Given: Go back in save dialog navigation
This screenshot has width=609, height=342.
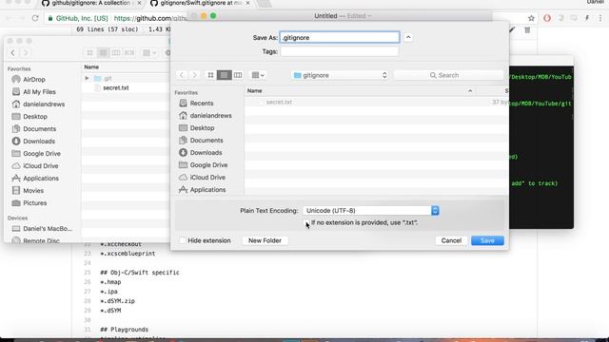Looking at the screenshot, I should tap(182, 75).
